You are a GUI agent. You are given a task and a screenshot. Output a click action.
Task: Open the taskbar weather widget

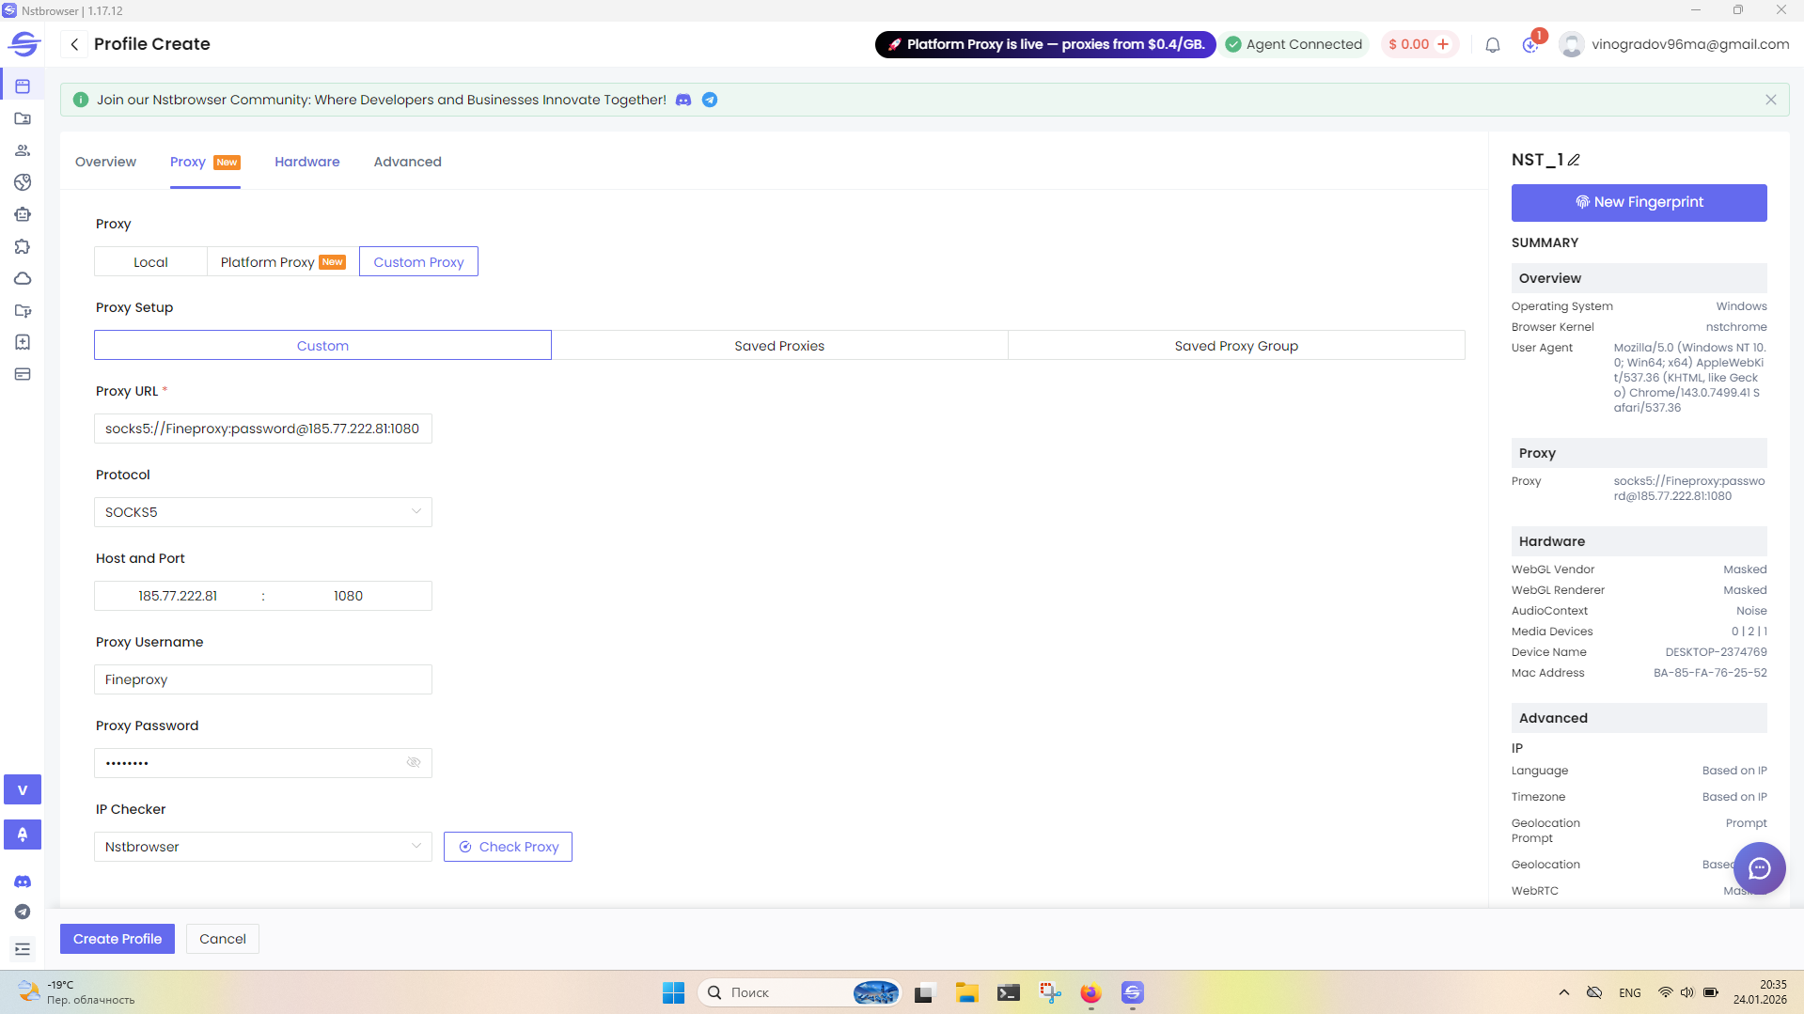point(77,992)
